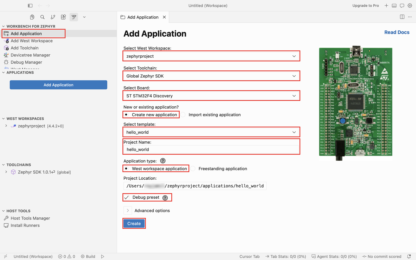Click the notification bell in status bar
The height and width of the screenshot is (260, 416).
point(409,256)
